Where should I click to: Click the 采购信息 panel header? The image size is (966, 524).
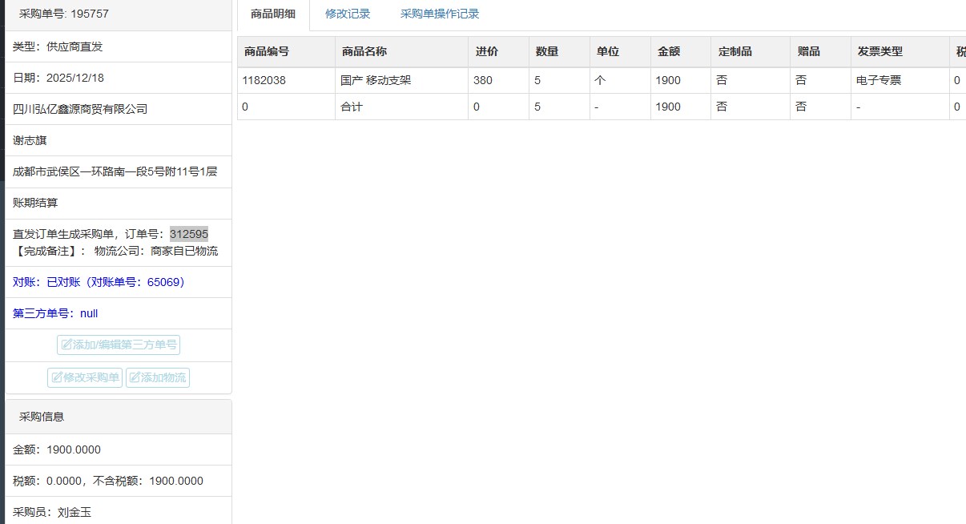(42, 417)
